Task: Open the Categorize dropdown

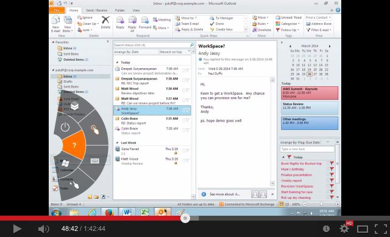Action: pyautogui.click(x=288, y=24)
